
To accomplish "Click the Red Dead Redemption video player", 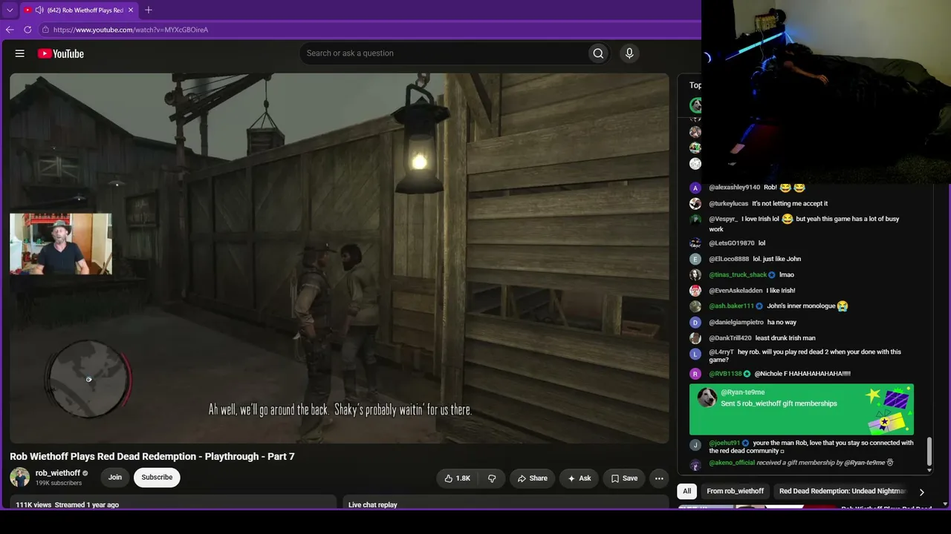I will [340, 258].
